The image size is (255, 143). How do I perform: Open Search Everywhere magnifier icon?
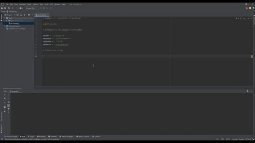[x=247, y=8]
